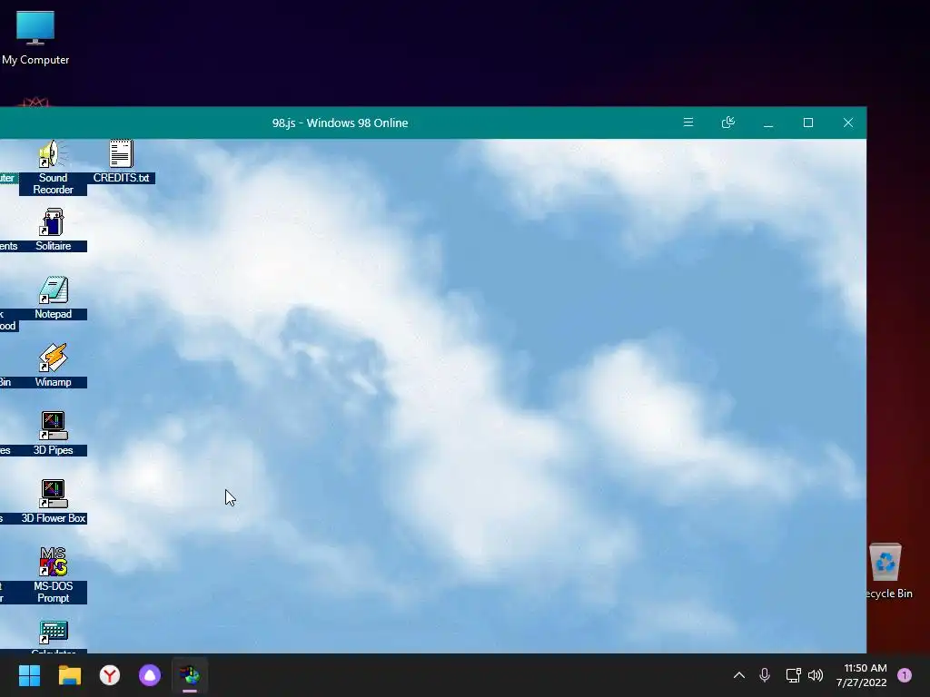
Task: Open the CREDITS.txt file icon
Action: pyautogui.click(x=121, y=162)
